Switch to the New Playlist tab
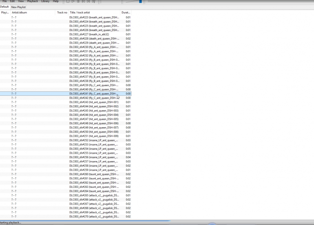 coord(18,7)
